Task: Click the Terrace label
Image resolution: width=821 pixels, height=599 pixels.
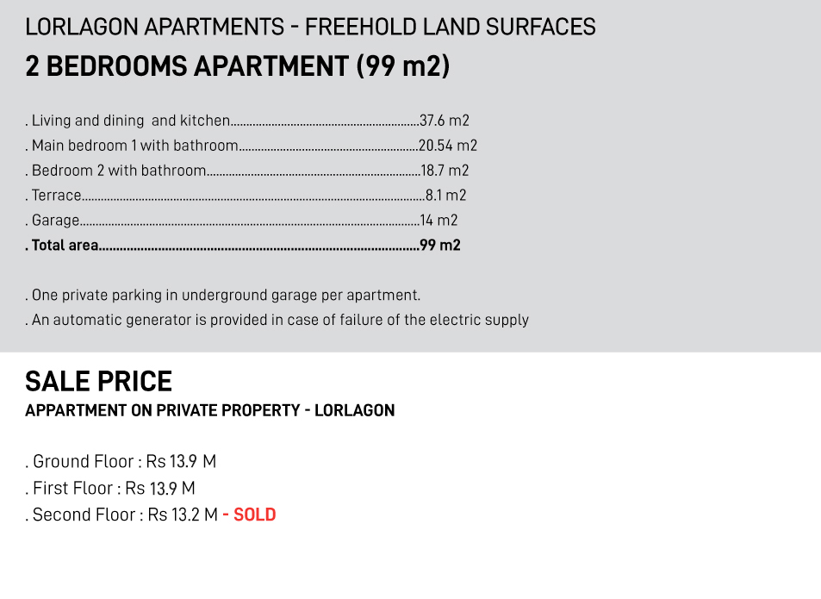Action: (56, 196)
